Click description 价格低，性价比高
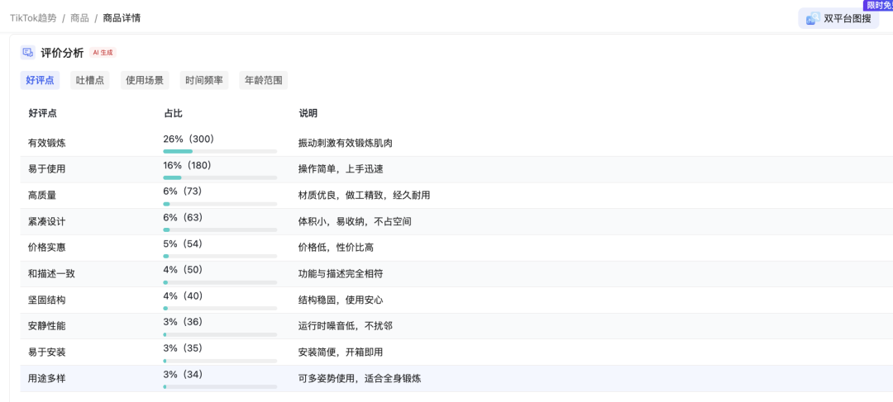Image resolution: width=893 pixels, height=402 pixels. (x=336, y=248)
